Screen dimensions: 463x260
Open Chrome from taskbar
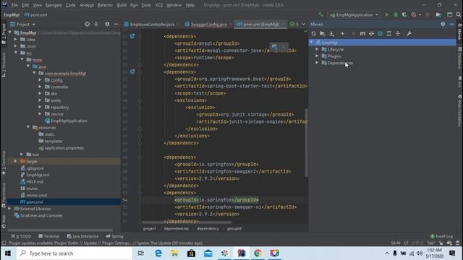coord(258,253)
